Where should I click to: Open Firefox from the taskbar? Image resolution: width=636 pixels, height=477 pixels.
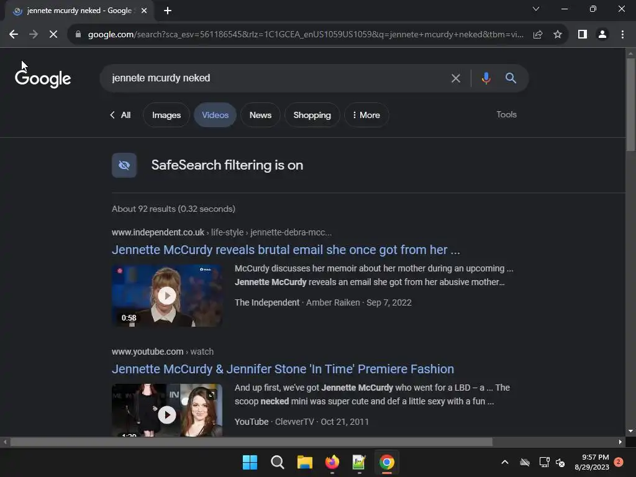pyautogui.click(x=332, y=462)
